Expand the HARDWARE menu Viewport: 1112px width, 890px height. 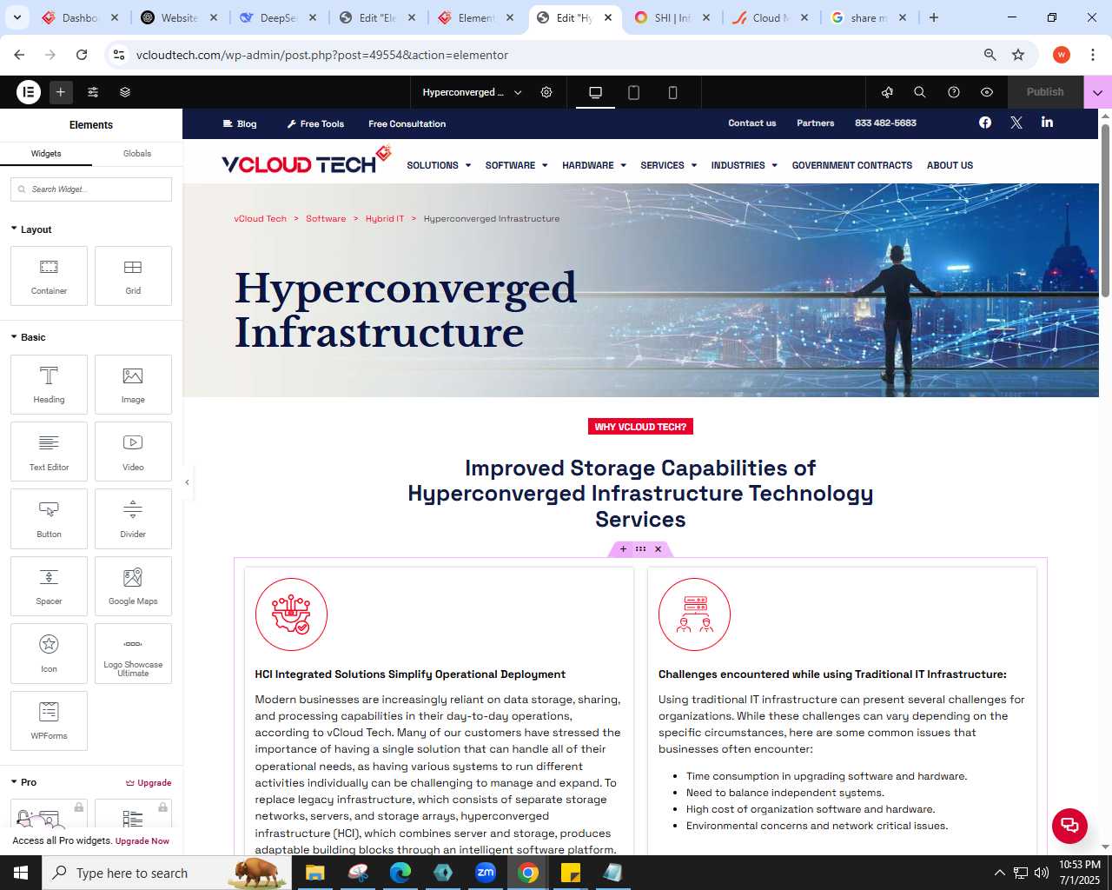(x=594, y=165)
